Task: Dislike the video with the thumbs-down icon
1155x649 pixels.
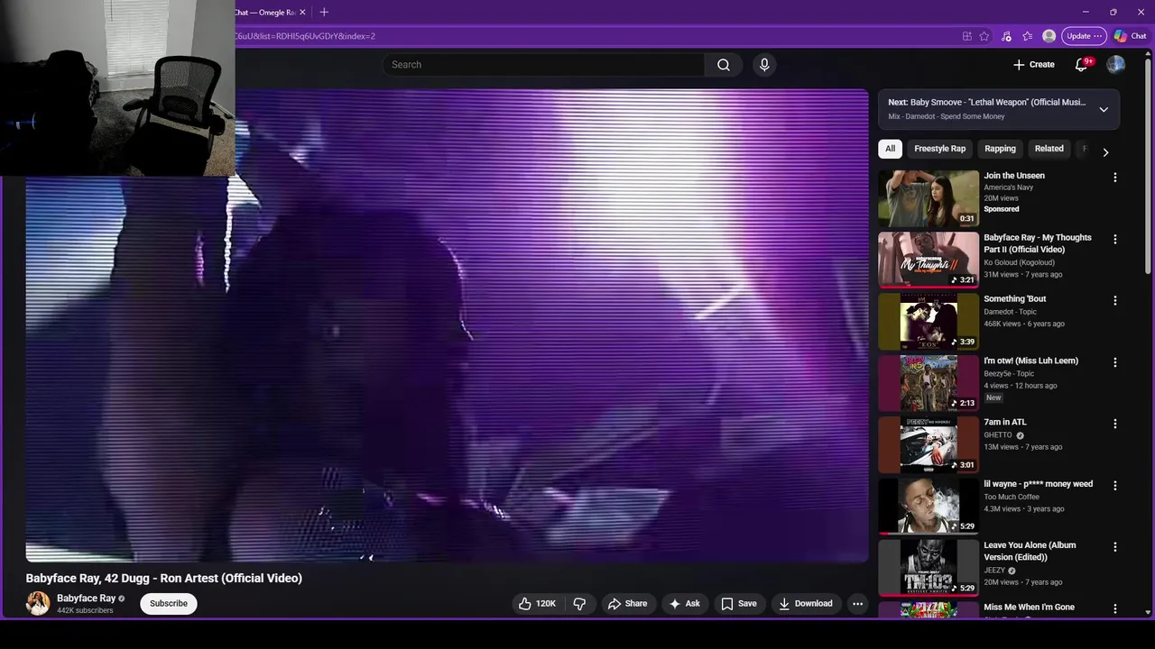Action: click(579, 604)
